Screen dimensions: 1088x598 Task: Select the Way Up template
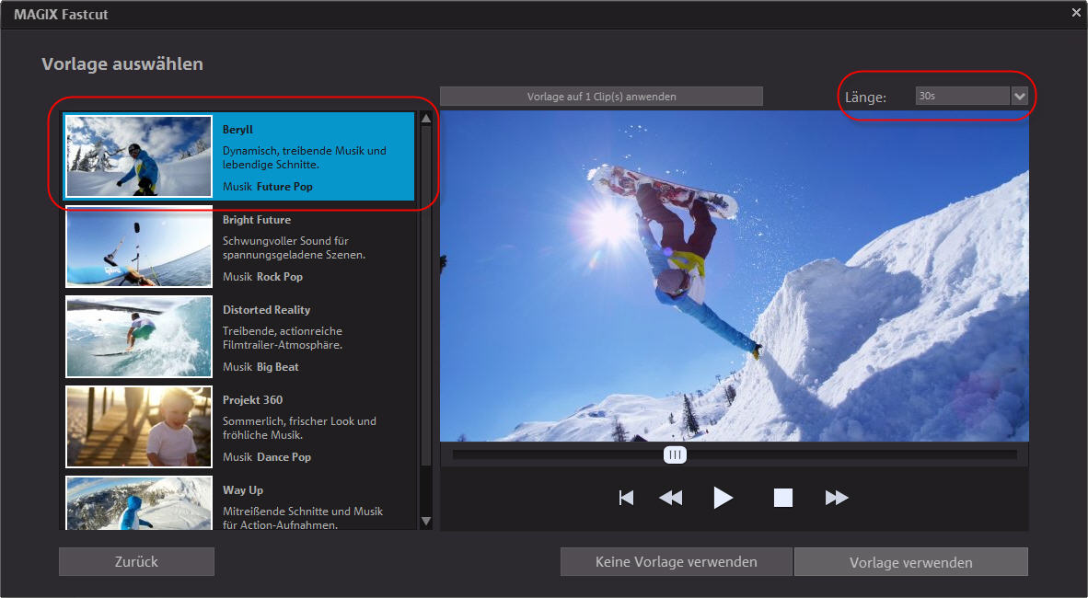click(x=240, y=502)
